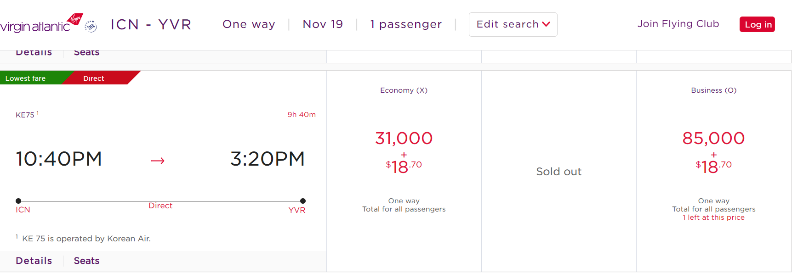This screenshot has height=273, width=792.
Task: Click the ICN origin dot on route line
Action: pyautogui.click(x=18, y=201)
